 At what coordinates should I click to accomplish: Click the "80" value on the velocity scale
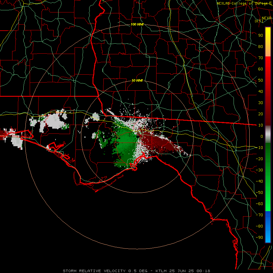(261, 47)
